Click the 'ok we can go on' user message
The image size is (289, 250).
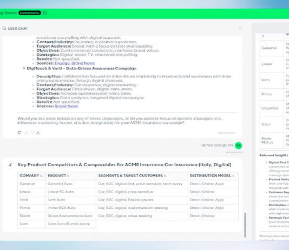(217, 145)
